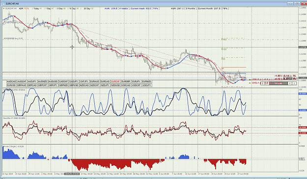Switch chart to the AUDCAD pair button
Image resolution: width=307 pixels, height=179 pixels.
tap(12, 81)
